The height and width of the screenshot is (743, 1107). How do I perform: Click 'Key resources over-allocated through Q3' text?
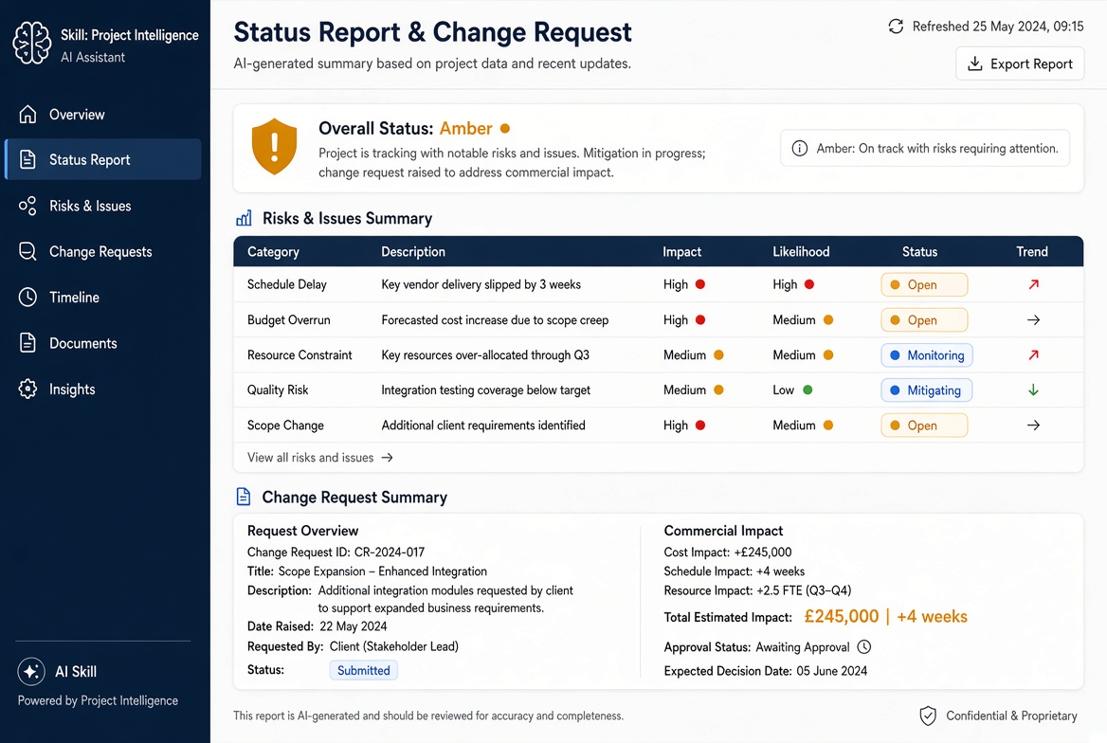tap(485, 355)
